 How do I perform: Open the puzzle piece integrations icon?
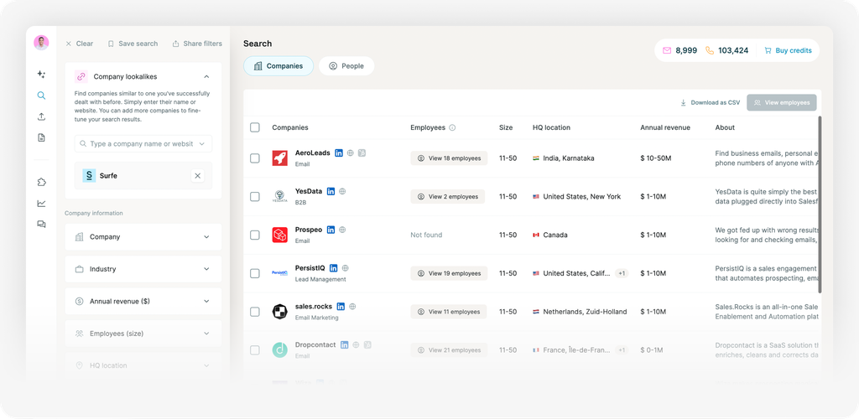(41, 182)
